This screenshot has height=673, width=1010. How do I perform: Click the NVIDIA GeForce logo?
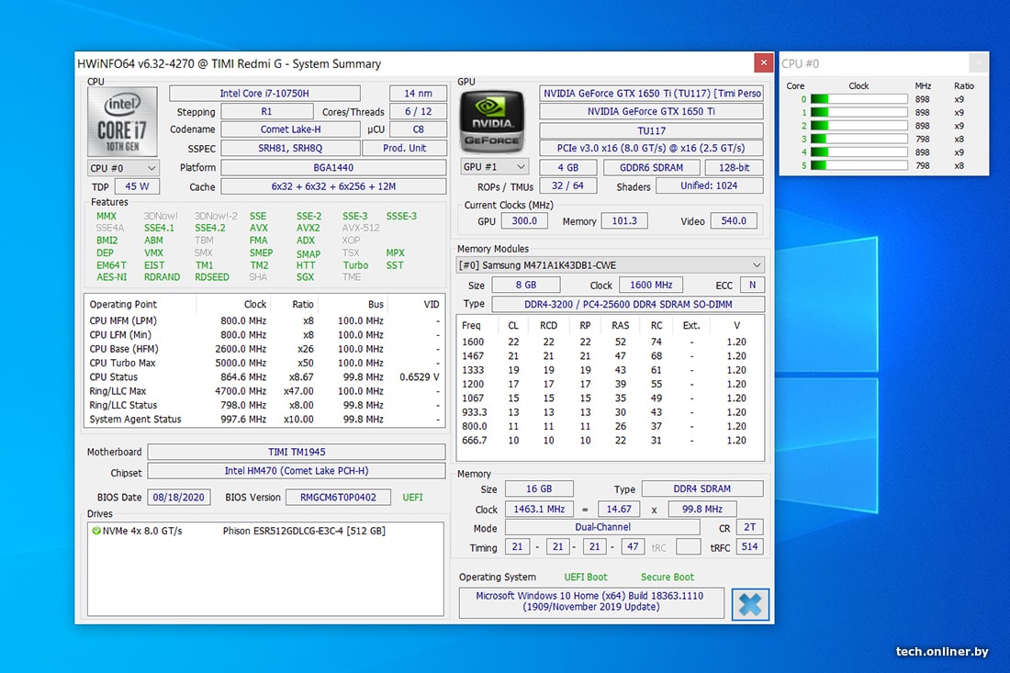point(493,120)
